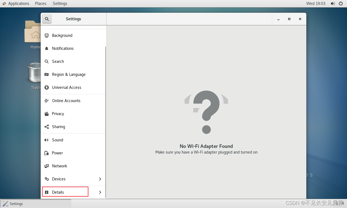
Task: Select the Universal Access label
Action: point(67,87)
